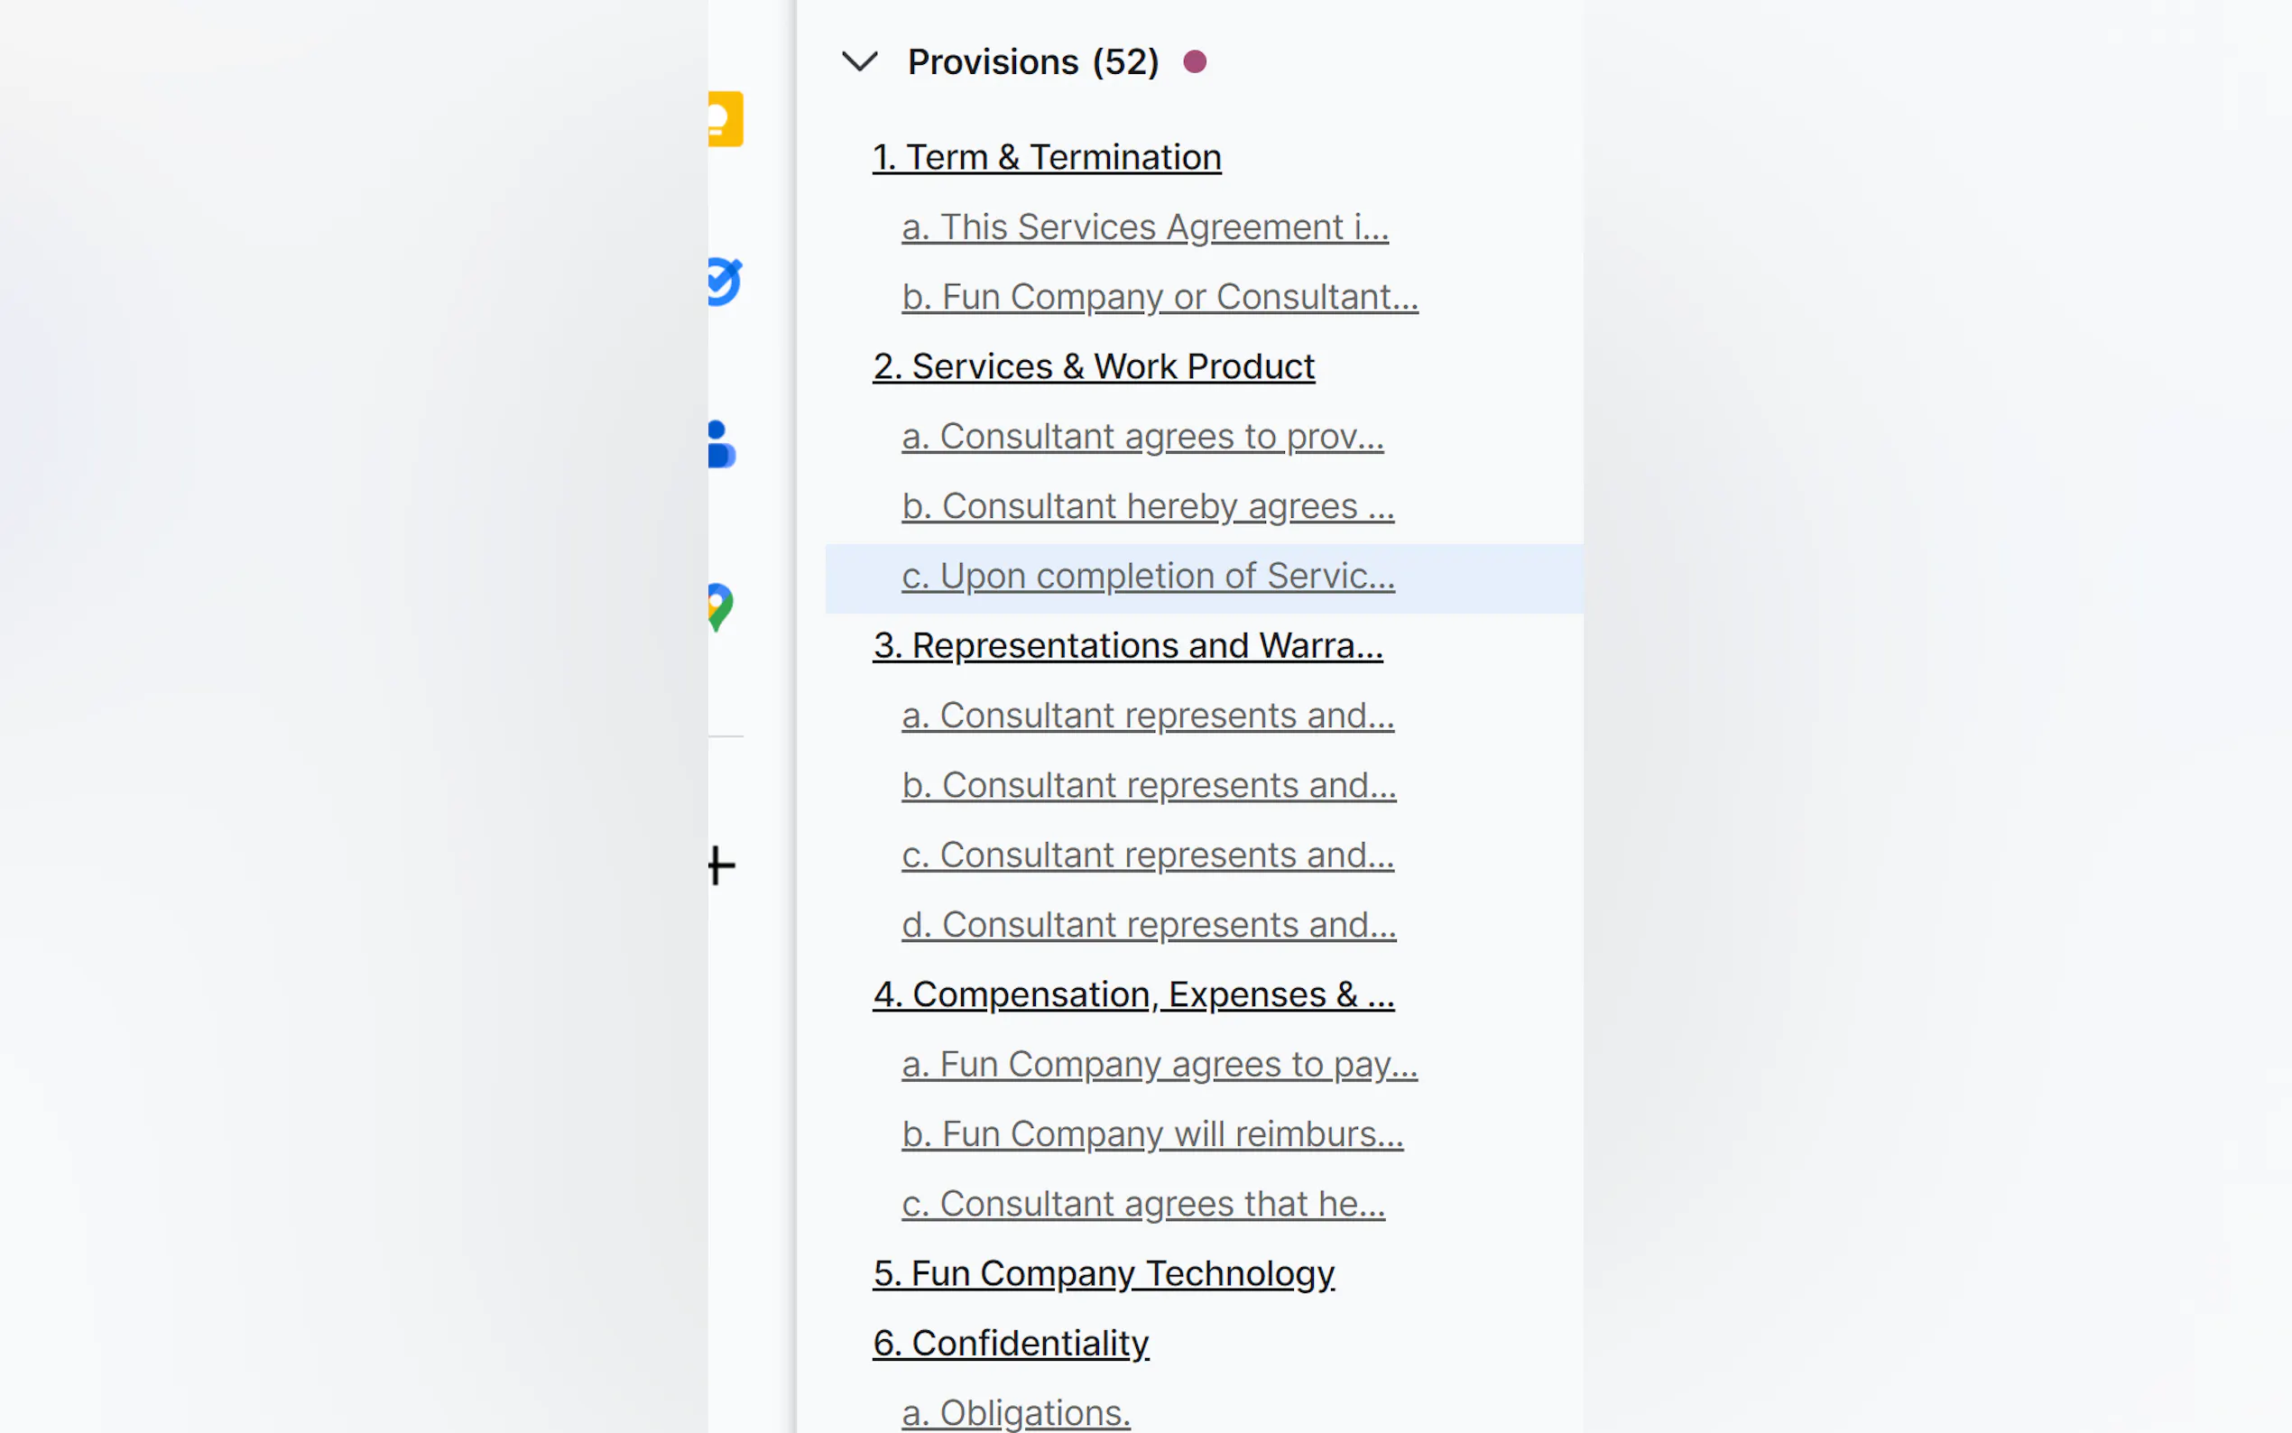Open 6. Confidentiality section
Viewport: 2292px width, 1433px height.
(1011, 1343)
